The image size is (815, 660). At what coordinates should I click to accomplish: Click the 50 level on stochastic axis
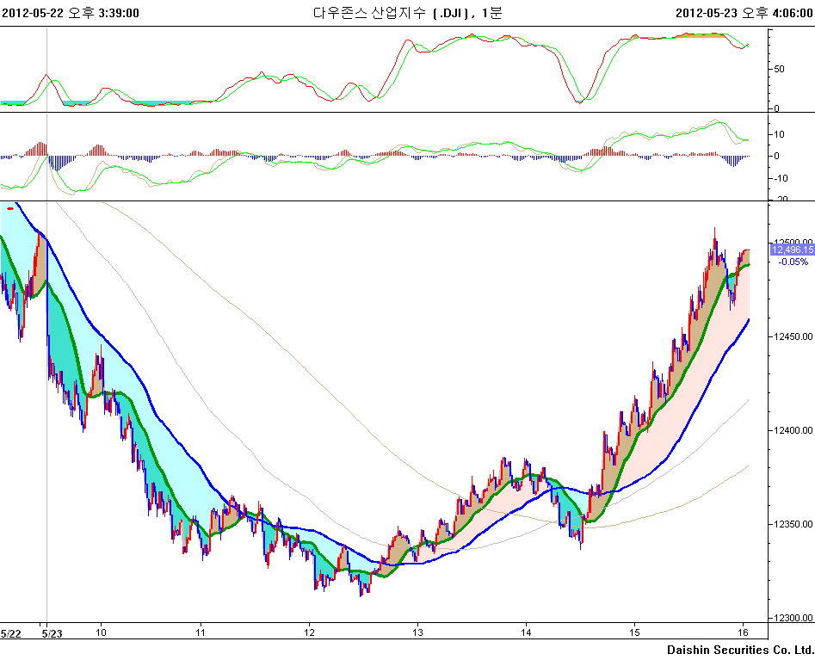780,69
